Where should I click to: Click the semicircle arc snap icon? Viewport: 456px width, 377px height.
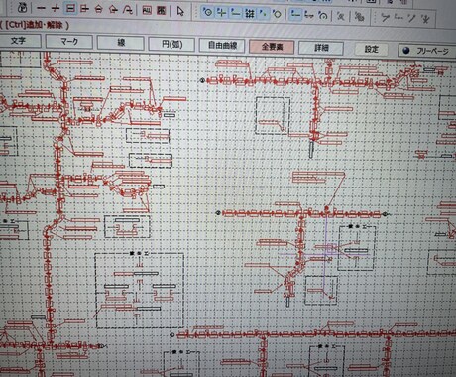click(x=323, y=15)
